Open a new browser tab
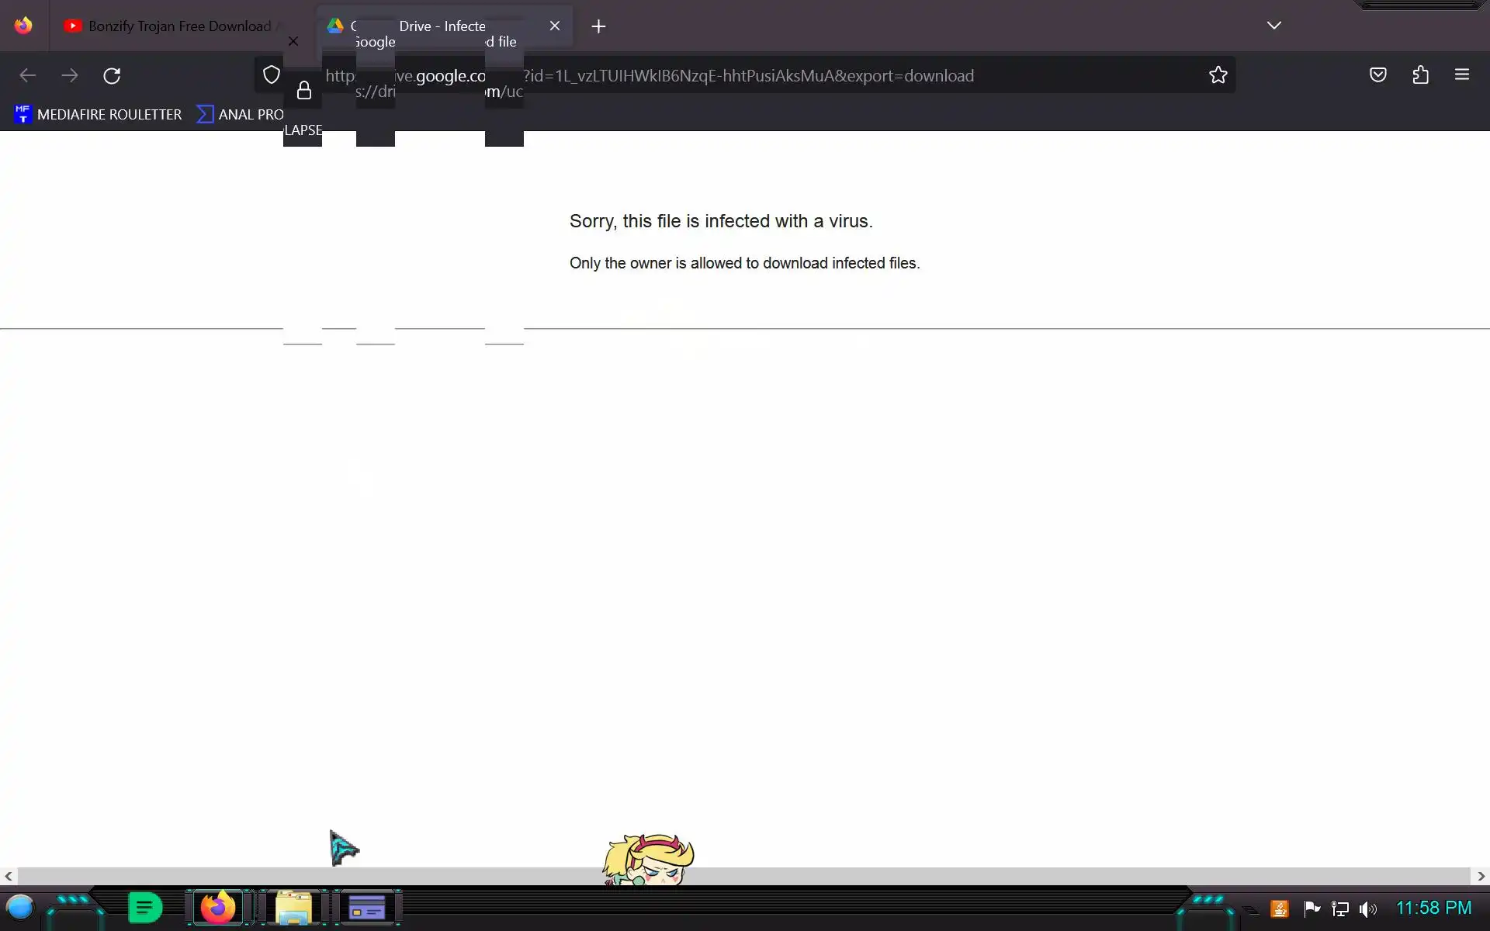Viewport: 1490px width, 931px height. coord(598,26)
